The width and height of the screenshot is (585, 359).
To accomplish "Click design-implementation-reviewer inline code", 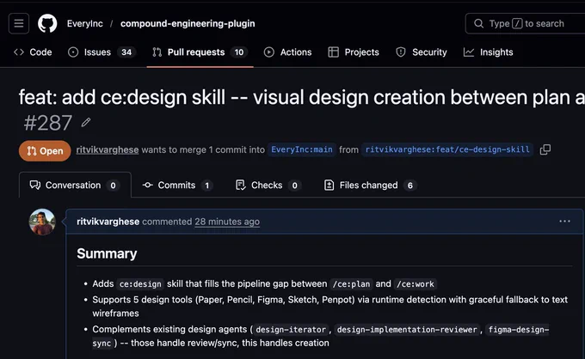I will point(407,330).
